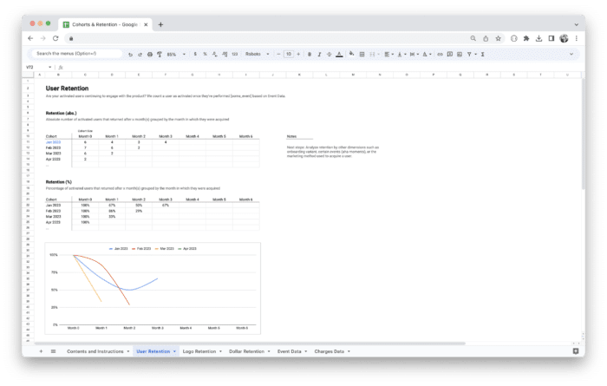Screen dimensions: 607x386
Task: Click the horizontal scrollbar above sheet tabs
Action: click(x=250, y=343)
